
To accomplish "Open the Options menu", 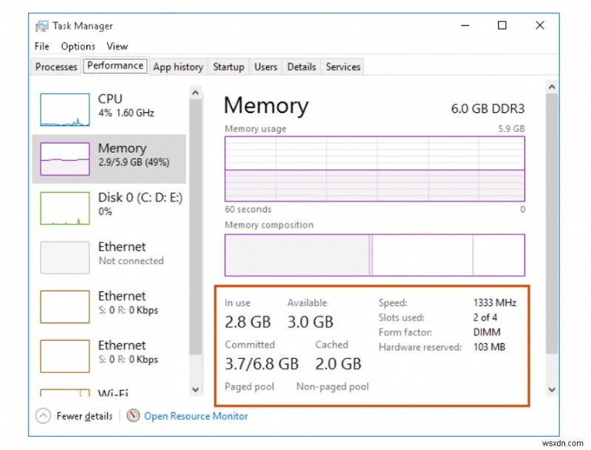I will (78, 46).
